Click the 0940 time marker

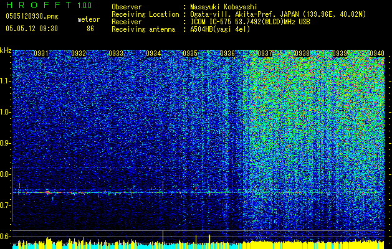[x=377, y=54]
